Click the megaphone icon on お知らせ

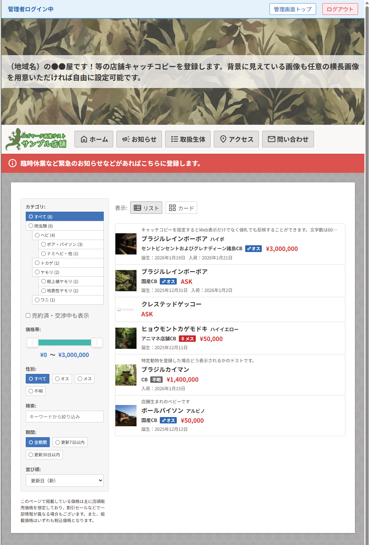click(x=126, y=139)
